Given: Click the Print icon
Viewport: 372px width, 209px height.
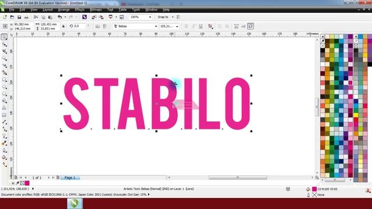Looking at the screenshot, I should 26,17.
